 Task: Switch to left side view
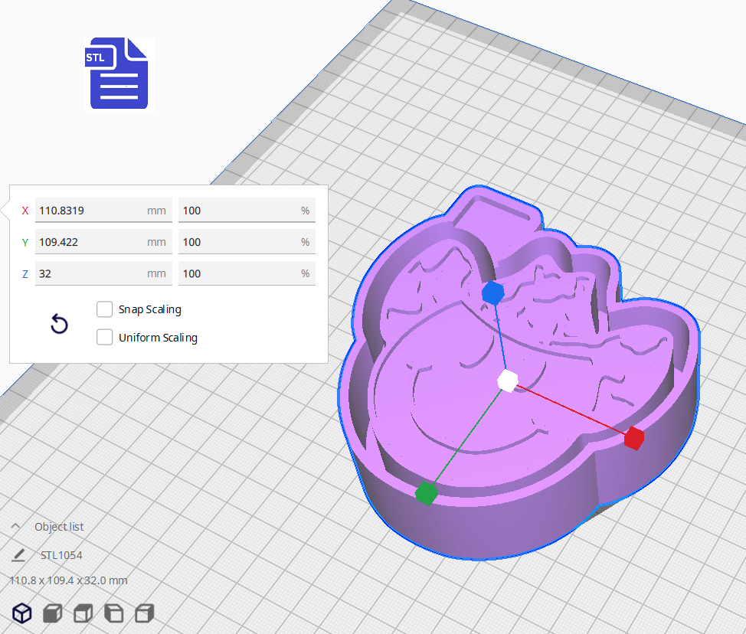[x=113, y=613]
